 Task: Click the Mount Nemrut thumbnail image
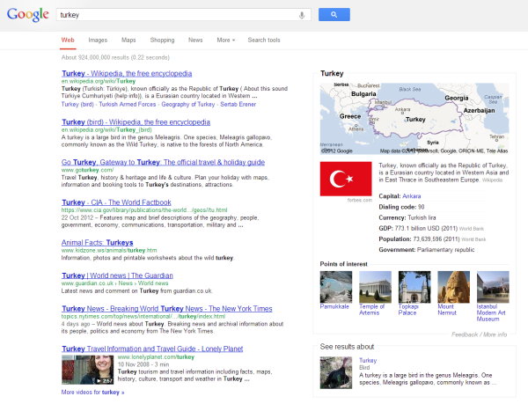point(453,287)
